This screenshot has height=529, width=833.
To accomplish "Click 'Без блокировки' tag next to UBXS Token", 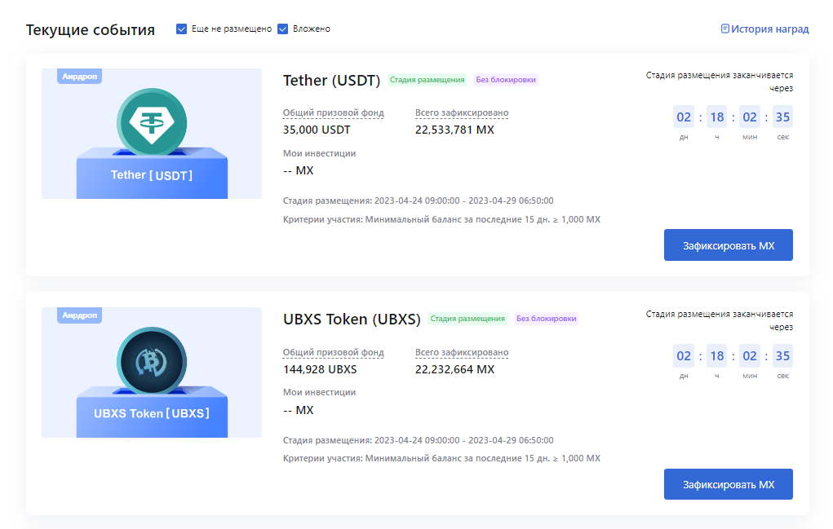I will click(x=546, y=319).
